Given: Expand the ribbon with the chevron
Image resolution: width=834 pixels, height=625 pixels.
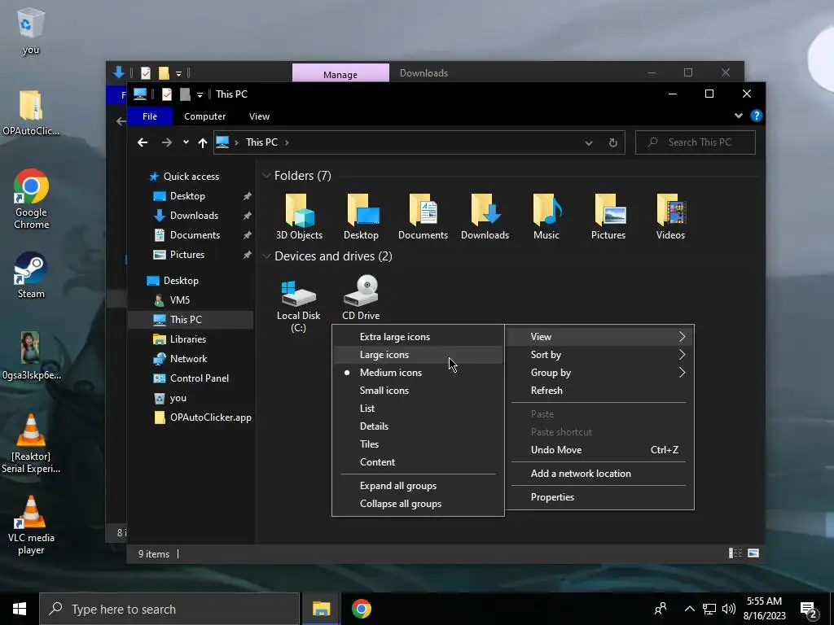Looking at the screenshot, I should (738, 116).
